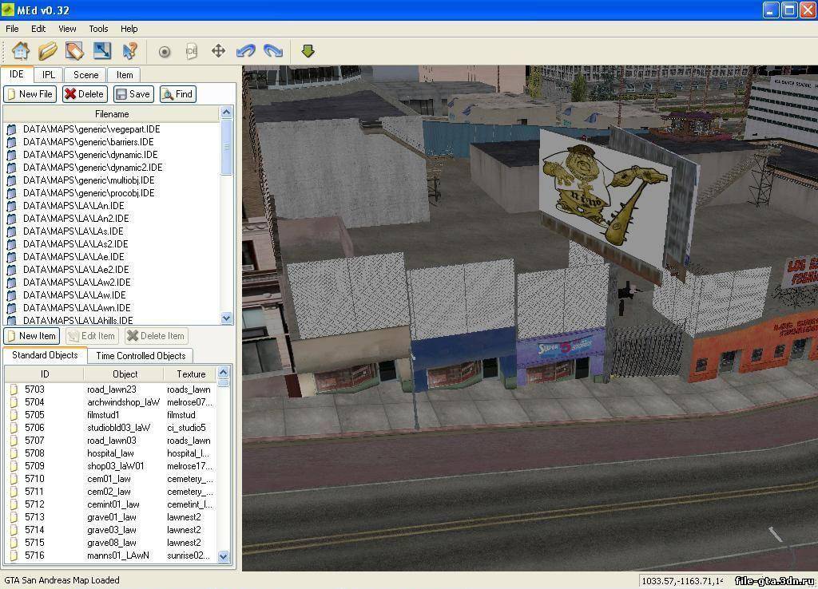Click the orange tag toolbar icon

coord(74,51)
